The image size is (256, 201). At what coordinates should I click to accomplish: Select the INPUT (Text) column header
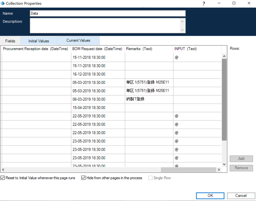(197, 49)
